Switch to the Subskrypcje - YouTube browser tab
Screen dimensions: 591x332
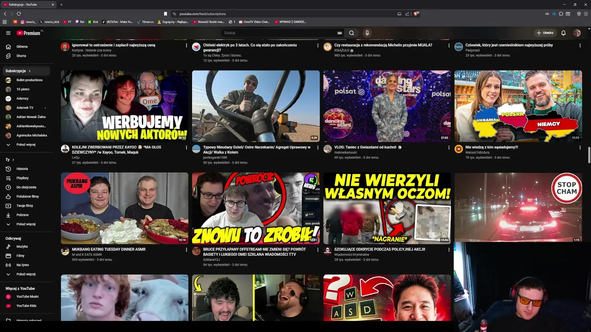(x=28, y=5)
